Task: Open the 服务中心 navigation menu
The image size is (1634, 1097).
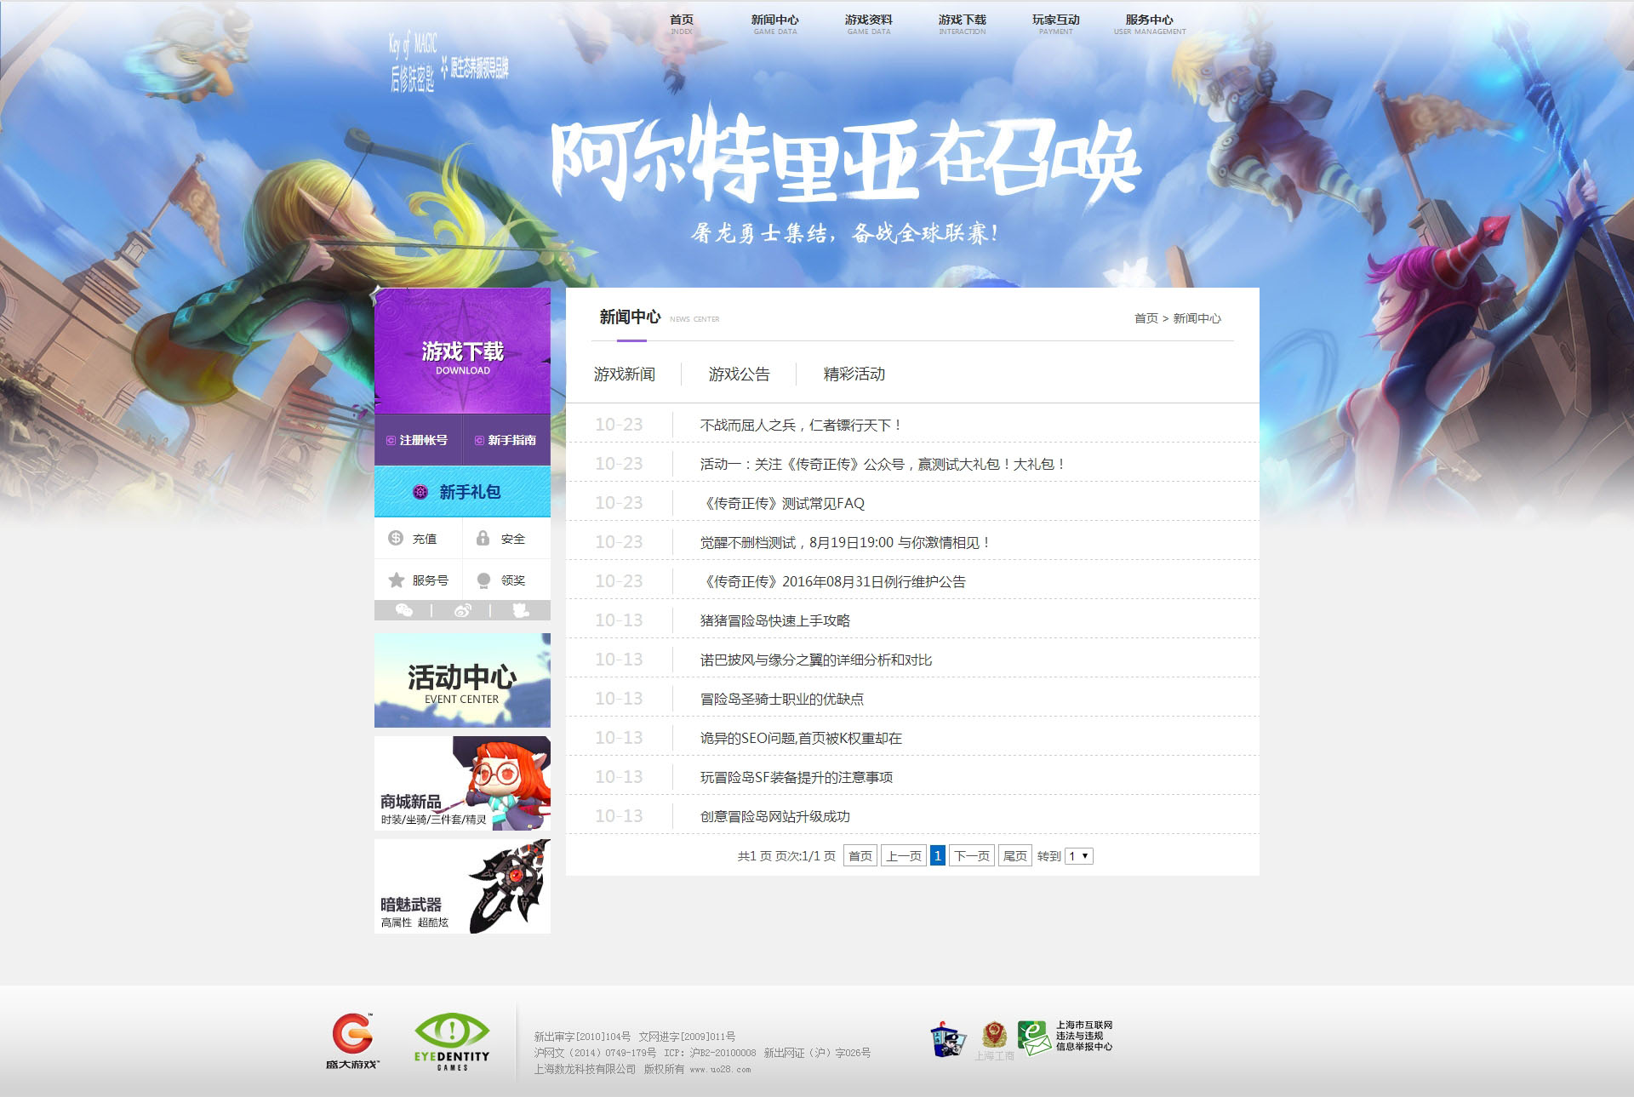Action: tap(1149, 24)
